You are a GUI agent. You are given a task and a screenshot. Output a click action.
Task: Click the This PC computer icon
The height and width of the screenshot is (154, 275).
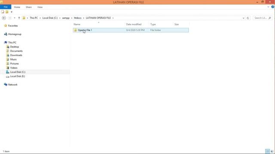[x=6, y=42]
